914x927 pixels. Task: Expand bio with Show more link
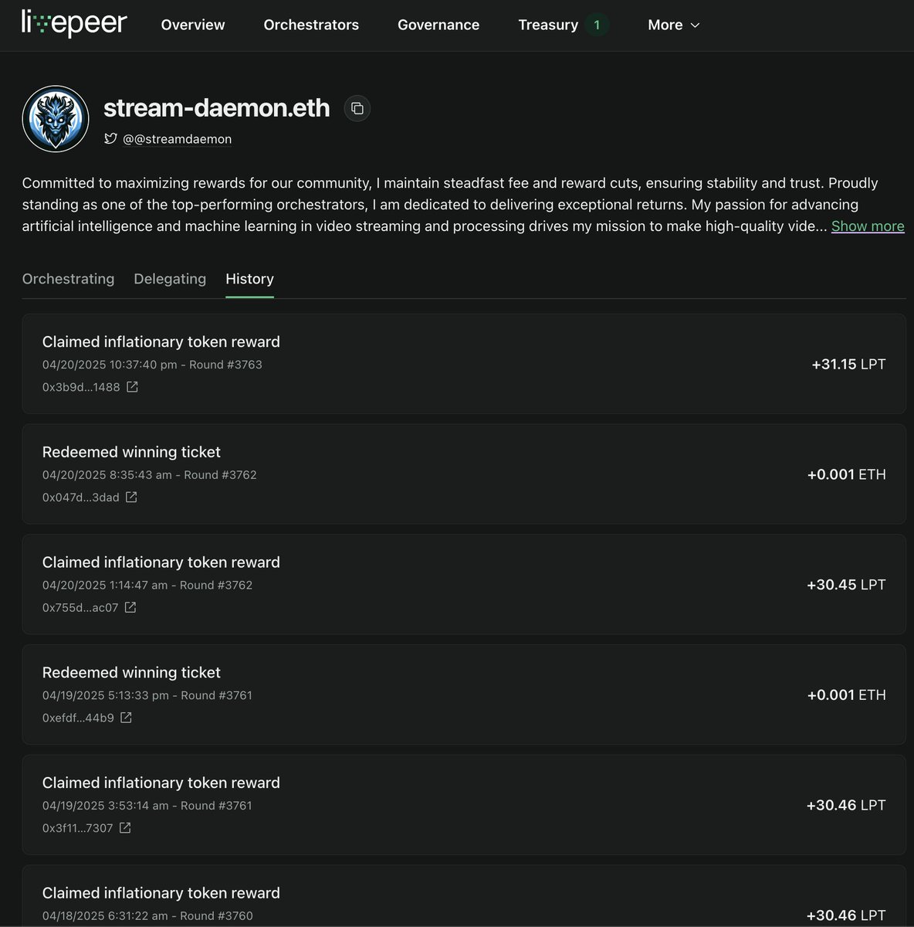pos(868,226)
